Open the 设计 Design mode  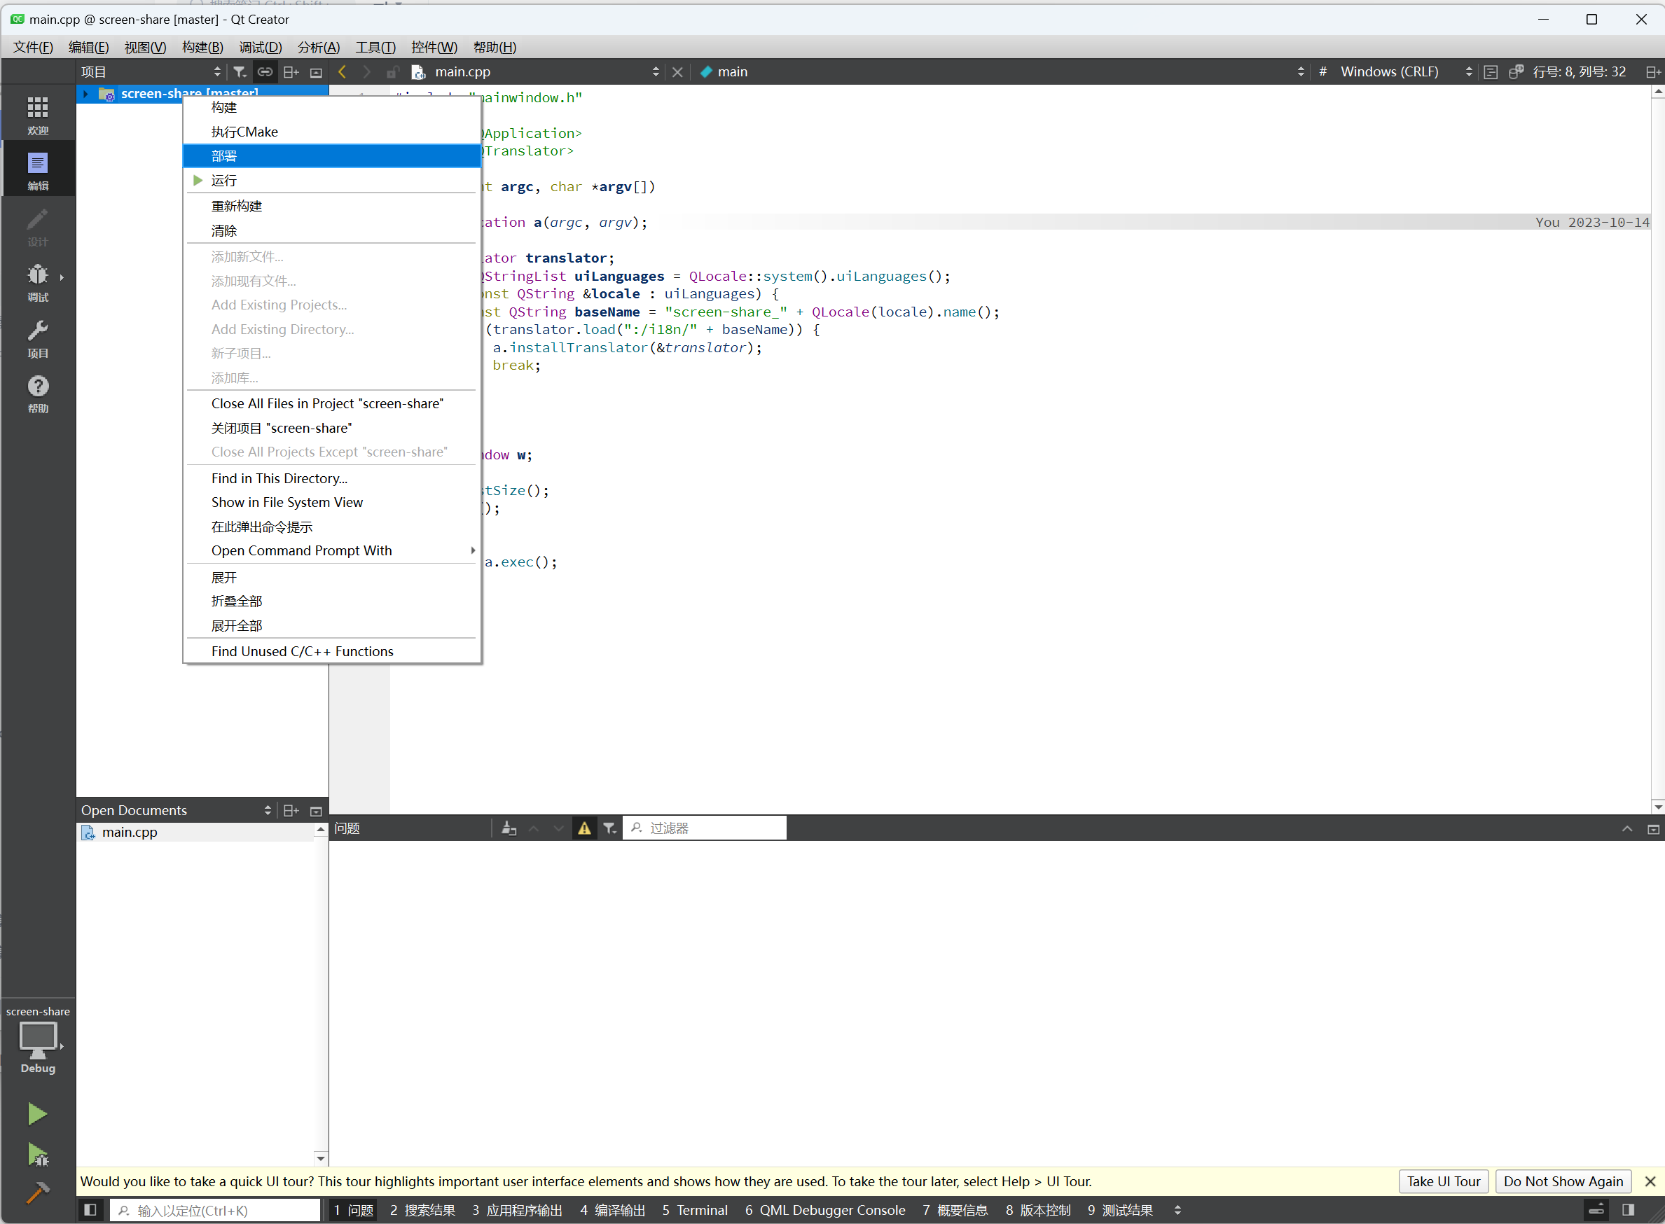point(38,226)
